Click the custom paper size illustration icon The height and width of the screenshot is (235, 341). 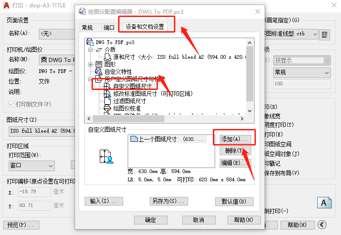pyautogui.click(x=107, y=157)
